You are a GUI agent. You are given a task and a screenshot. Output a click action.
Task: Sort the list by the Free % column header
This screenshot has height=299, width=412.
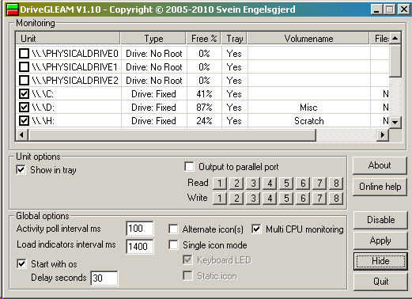click(204, 39)
